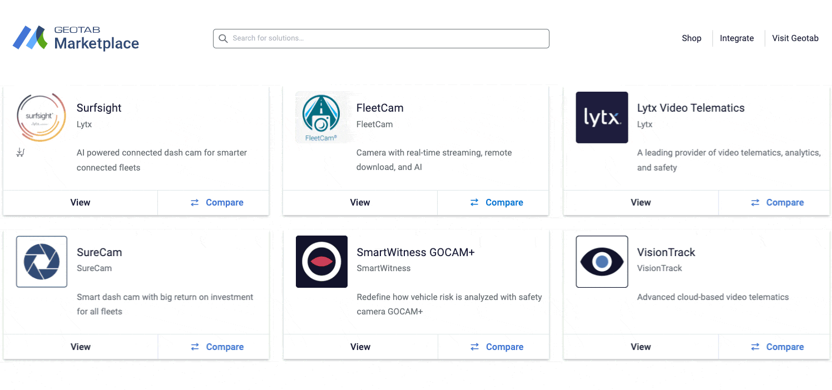Click the Lytx Video Telematics title
The width and height of the screenshot is (832, 390).
(x=691, y=108)
